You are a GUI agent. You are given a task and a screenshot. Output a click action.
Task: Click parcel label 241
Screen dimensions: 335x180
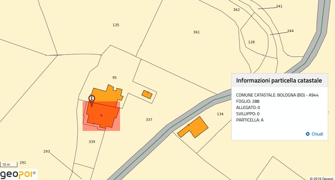[279, 6]
